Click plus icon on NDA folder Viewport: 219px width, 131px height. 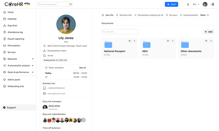pos(173,41)
